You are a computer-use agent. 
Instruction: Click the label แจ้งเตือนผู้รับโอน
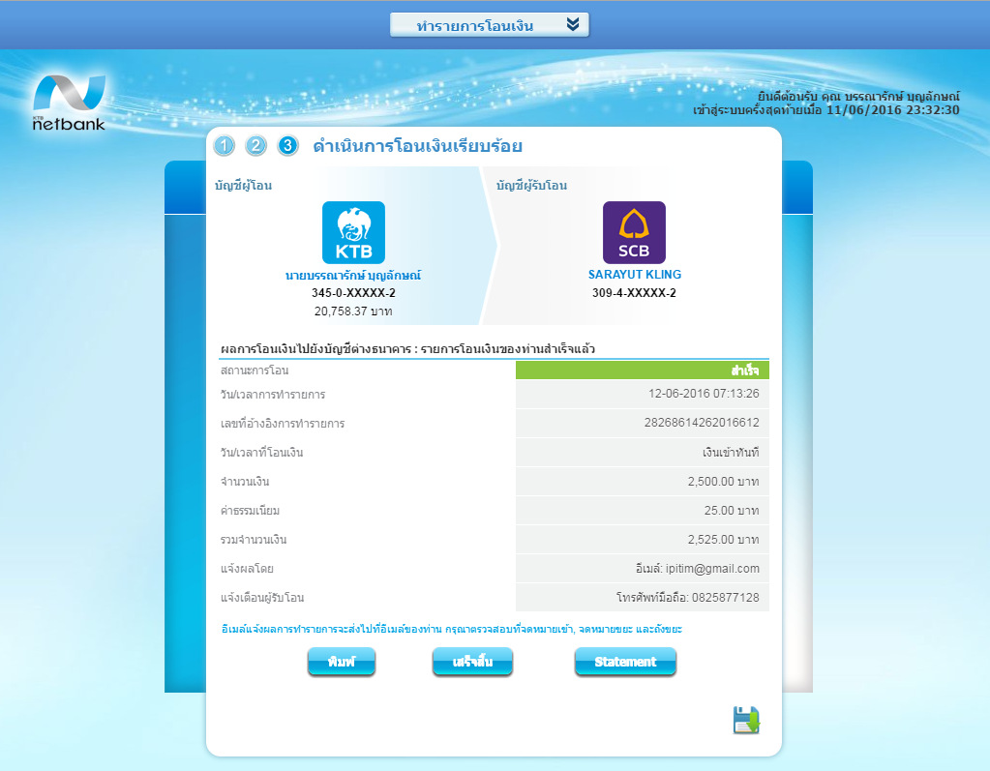click(x=262, y=598)
